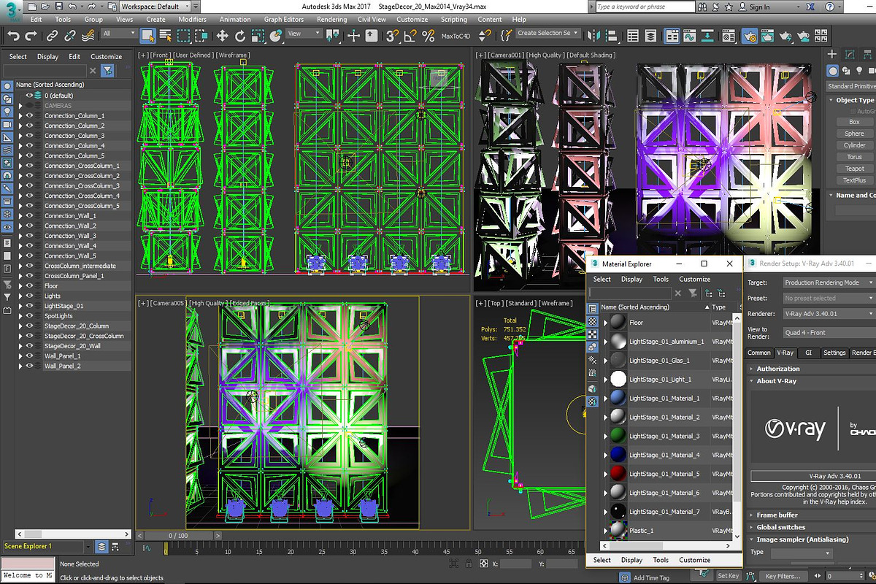Switch to Settings tab in Render Setup
This screenshot has height=584, width=876.
(834, 353)
